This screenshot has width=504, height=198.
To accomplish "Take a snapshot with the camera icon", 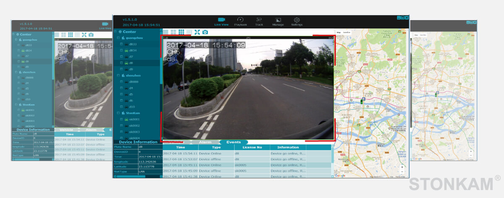I will click(205, 32).
